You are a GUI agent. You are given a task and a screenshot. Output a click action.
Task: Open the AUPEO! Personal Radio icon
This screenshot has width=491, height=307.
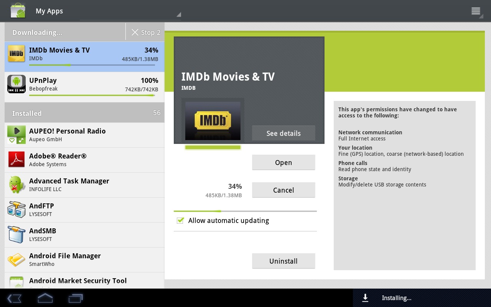coord(16,135)
